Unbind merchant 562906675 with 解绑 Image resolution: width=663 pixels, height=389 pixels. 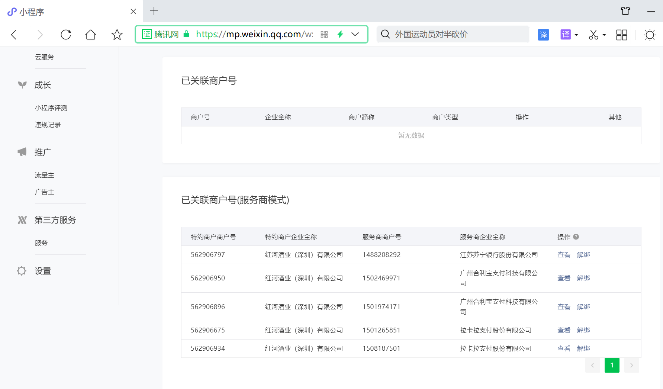pos(583,330)
